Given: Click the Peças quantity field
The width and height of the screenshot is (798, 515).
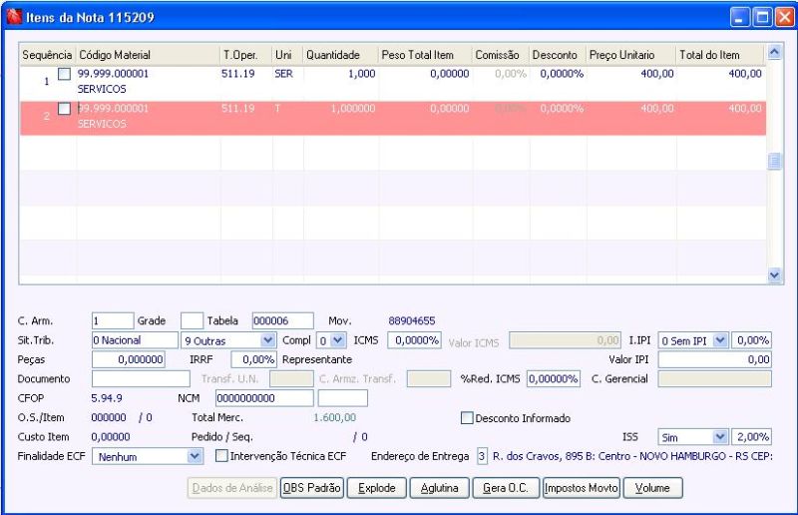Looking at the screenshot, I should click(x=129, y=359).
